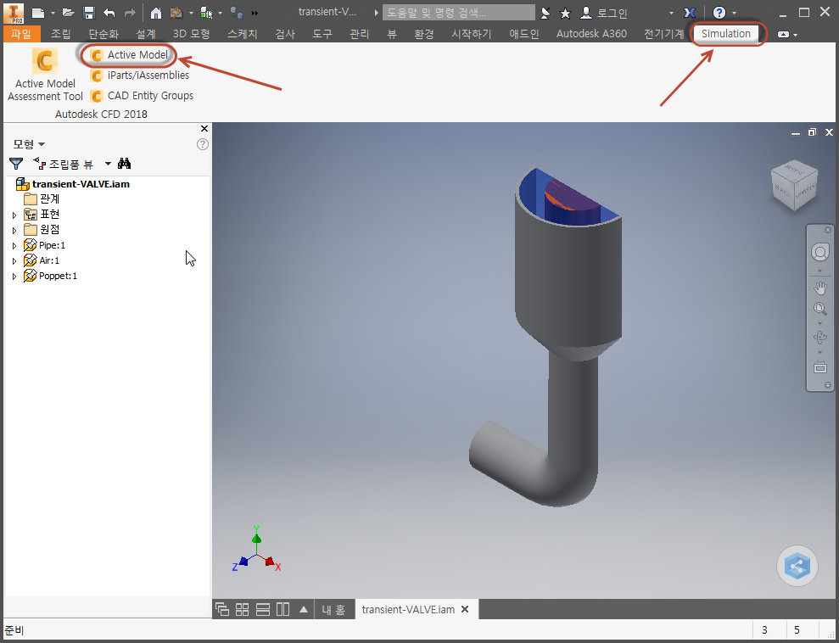The width and height of the screenshot is (839, 643).
Task: Click the 로그인 sign-in button
Action: [605, 13]
